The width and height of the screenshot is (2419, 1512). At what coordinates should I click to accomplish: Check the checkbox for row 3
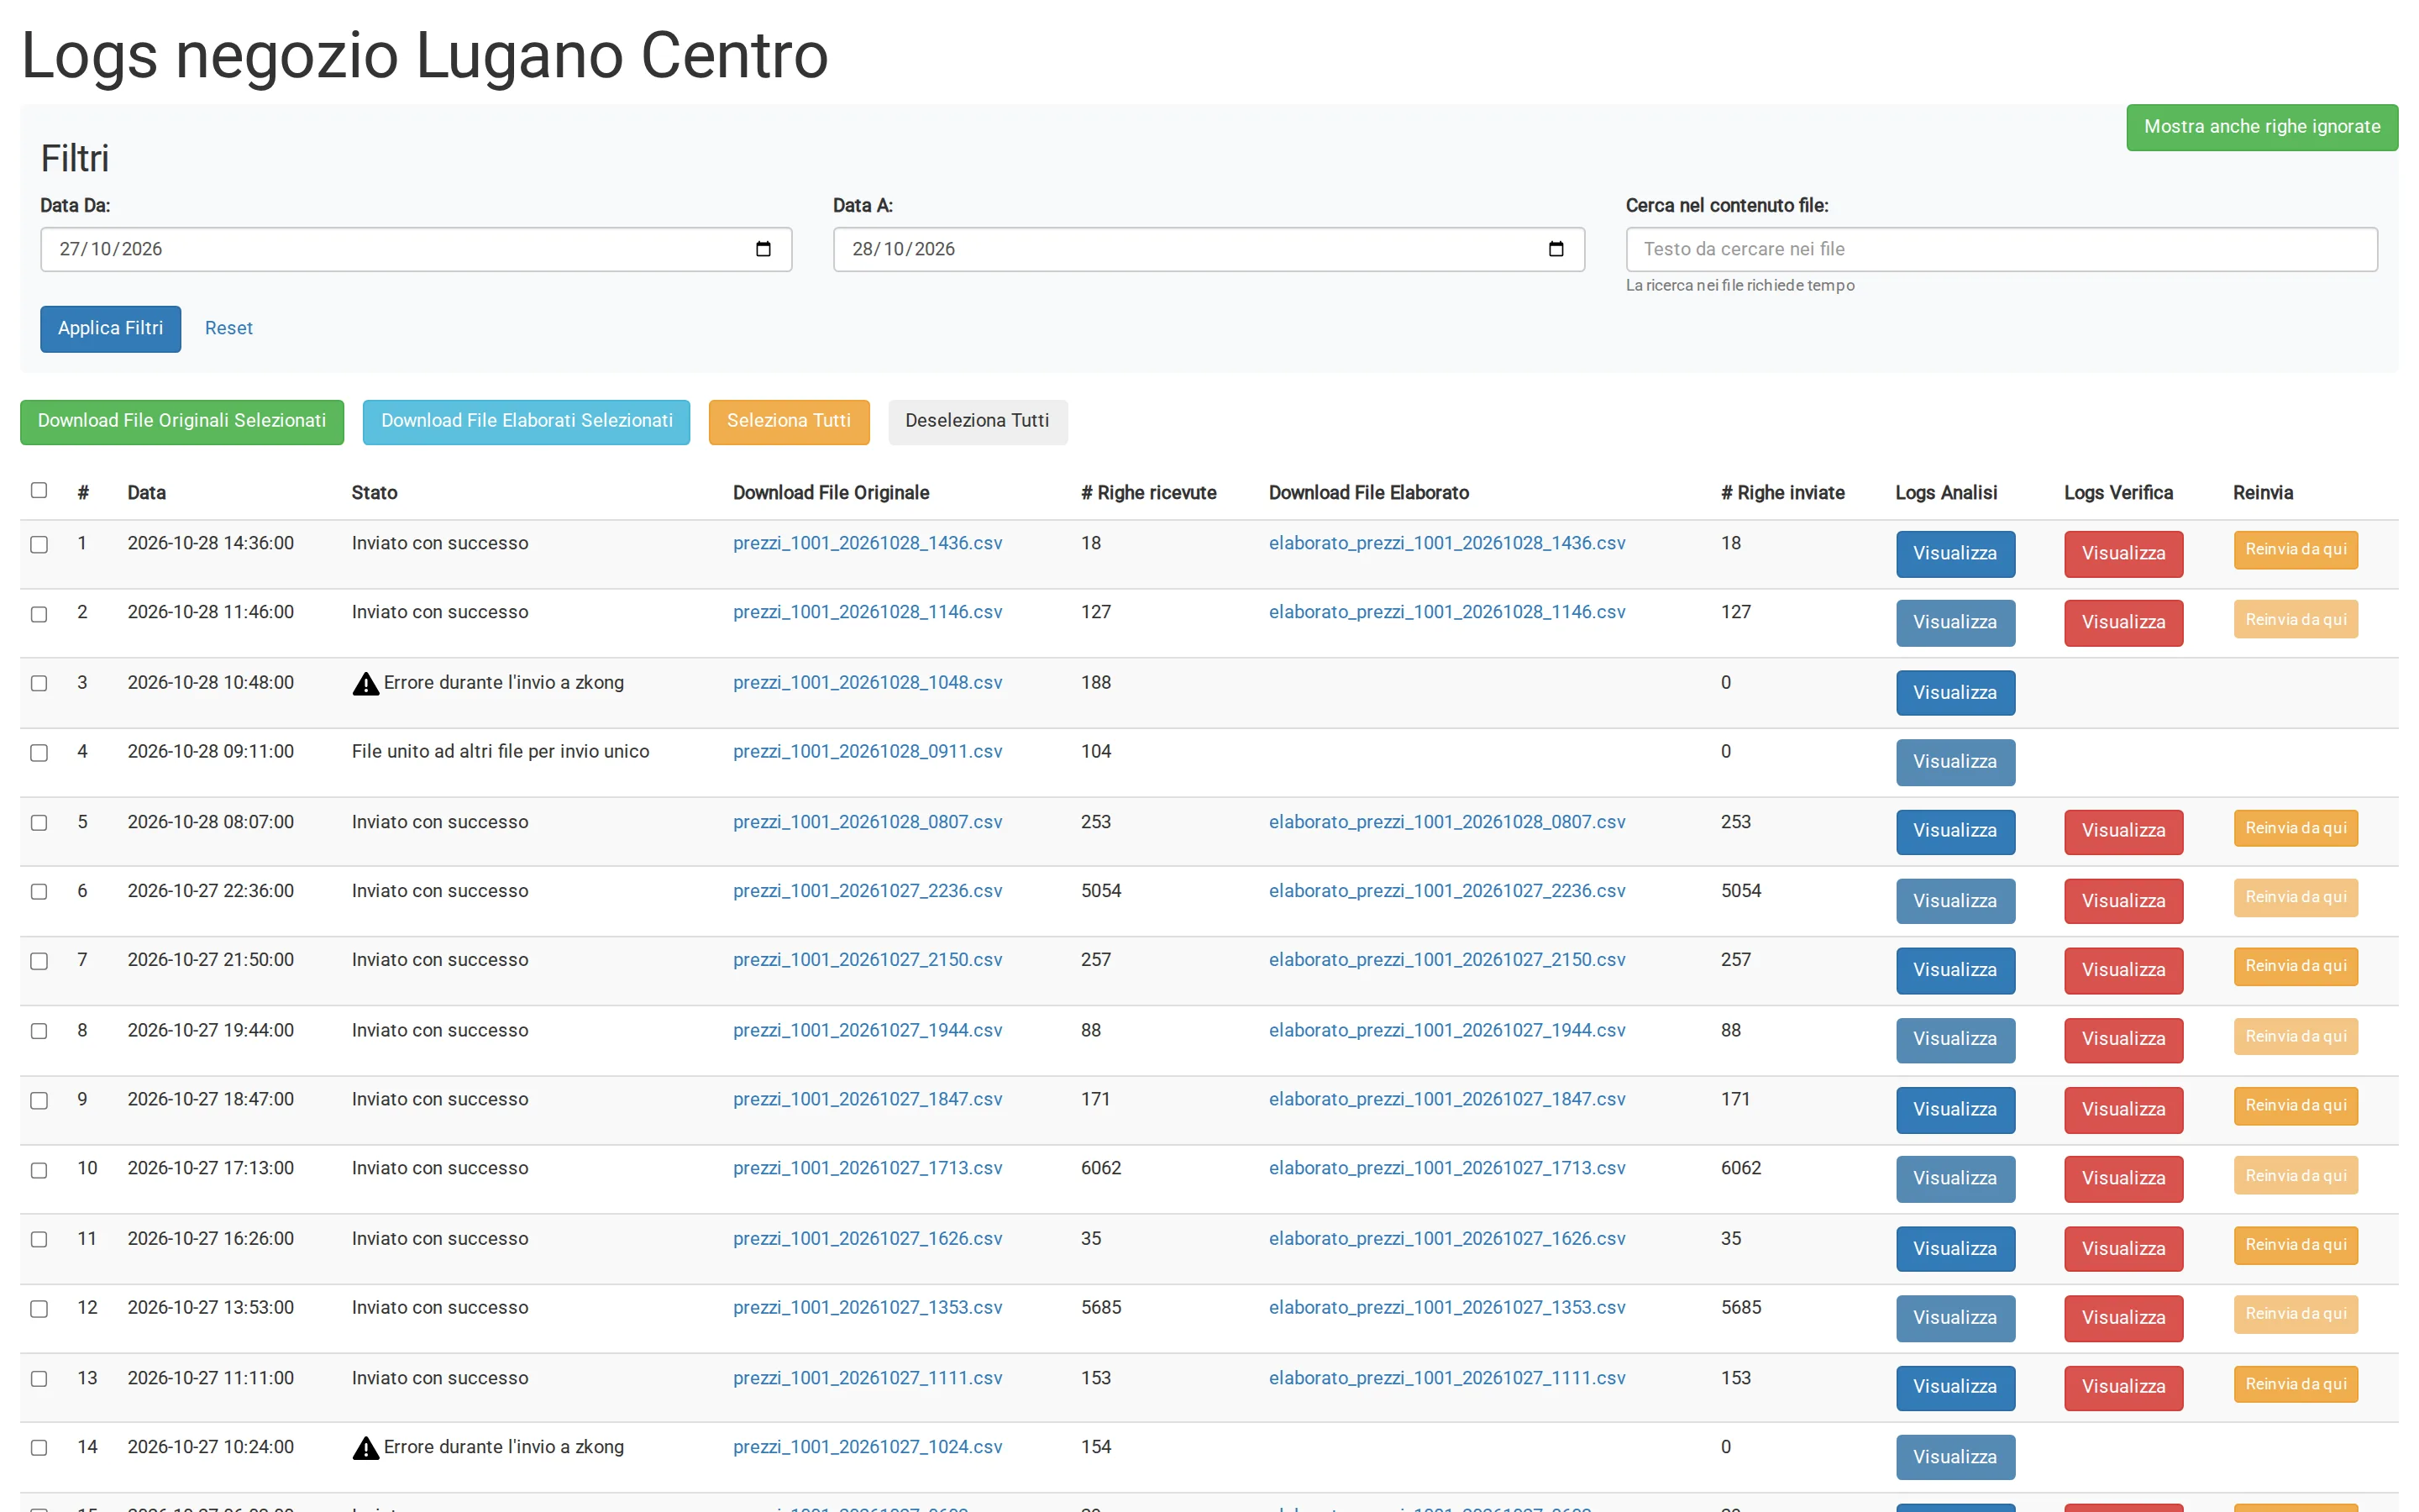[x=39, y=683]
